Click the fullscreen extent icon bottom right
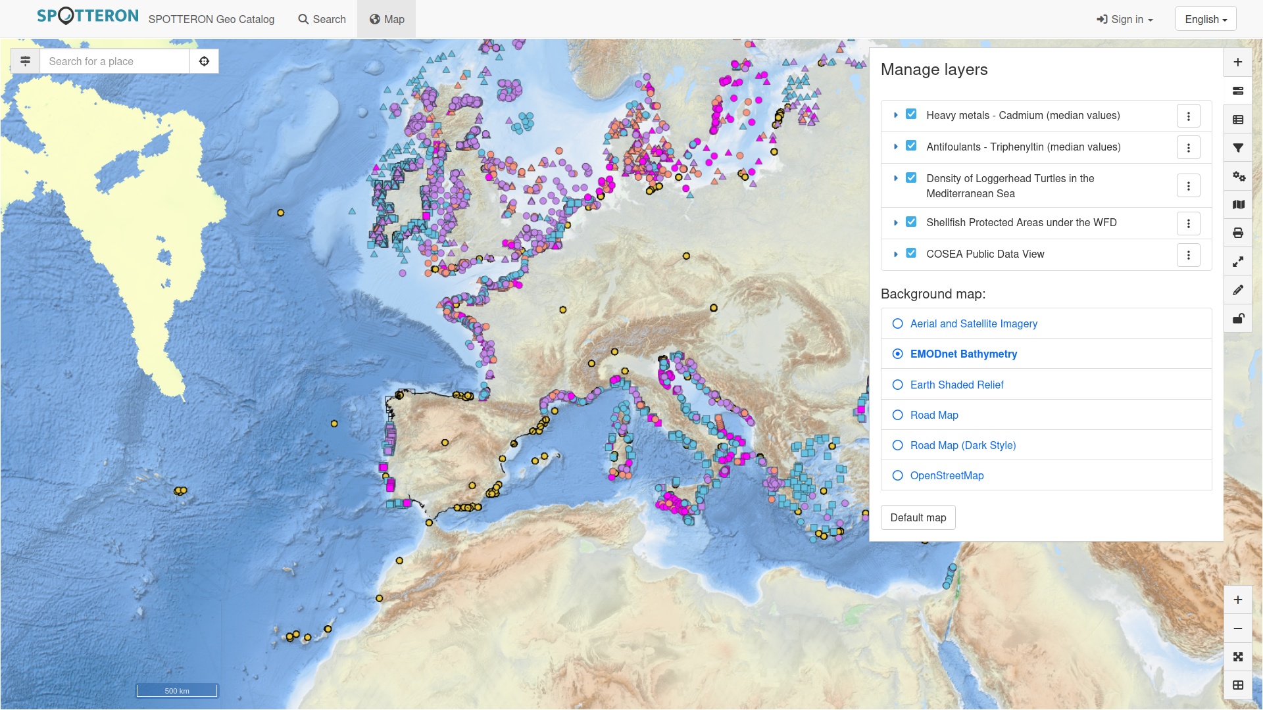This screenshot has height=710, width=1263. pyautogui.click(x=1238, y=657)
